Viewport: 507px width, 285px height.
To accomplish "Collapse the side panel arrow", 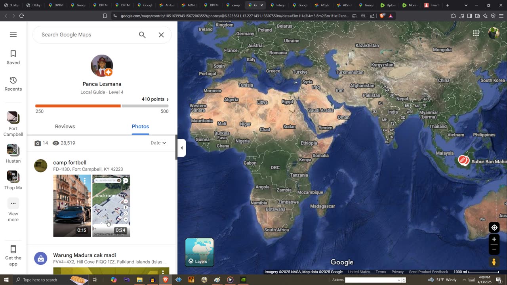I will coord(181,148).
